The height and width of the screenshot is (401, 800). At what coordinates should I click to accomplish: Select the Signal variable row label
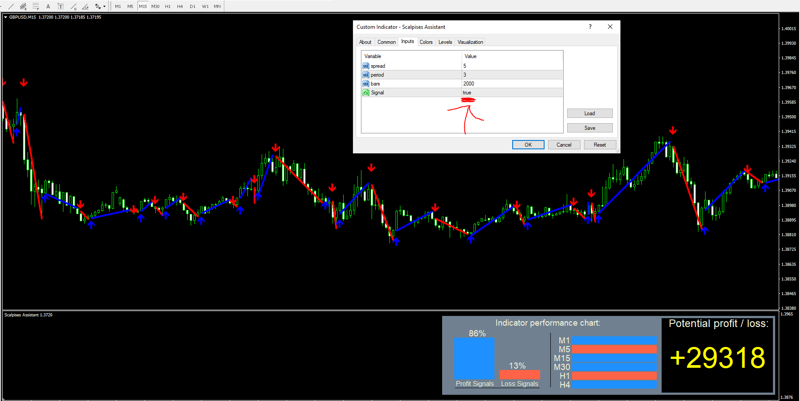coord(377,93)
